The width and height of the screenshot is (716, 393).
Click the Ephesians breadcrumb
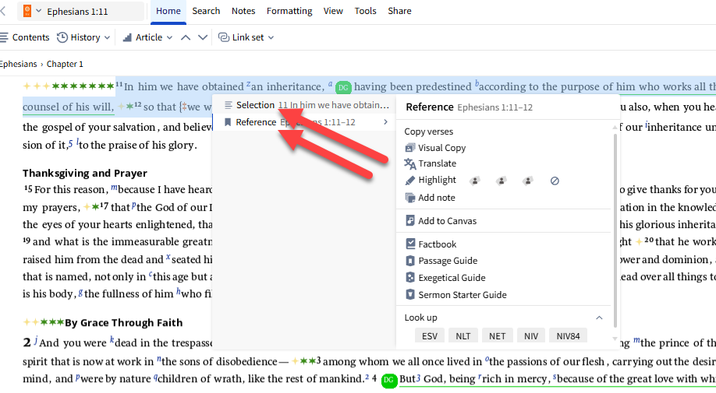(x=18, y=64)
